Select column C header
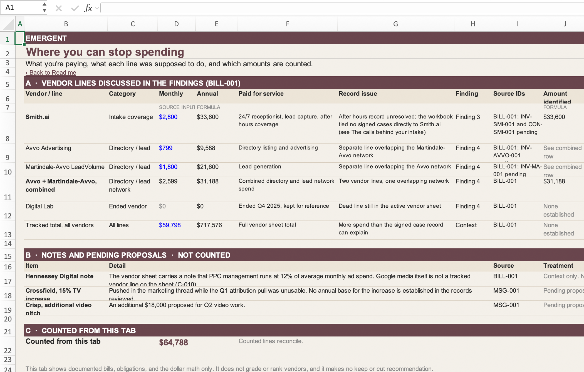The width and height of the screenshot is (584, 372). tap(133, 24)
